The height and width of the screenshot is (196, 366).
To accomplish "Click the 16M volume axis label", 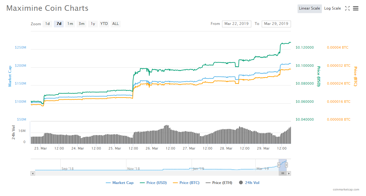I will click(22, 131).
